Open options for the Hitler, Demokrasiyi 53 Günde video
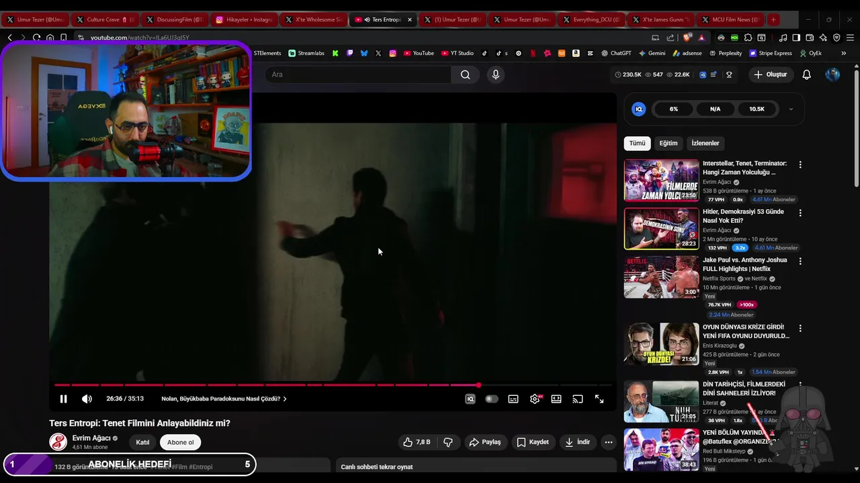Viewport: 860px width, 483px height. pyautogui.click(x=800, y=213)
